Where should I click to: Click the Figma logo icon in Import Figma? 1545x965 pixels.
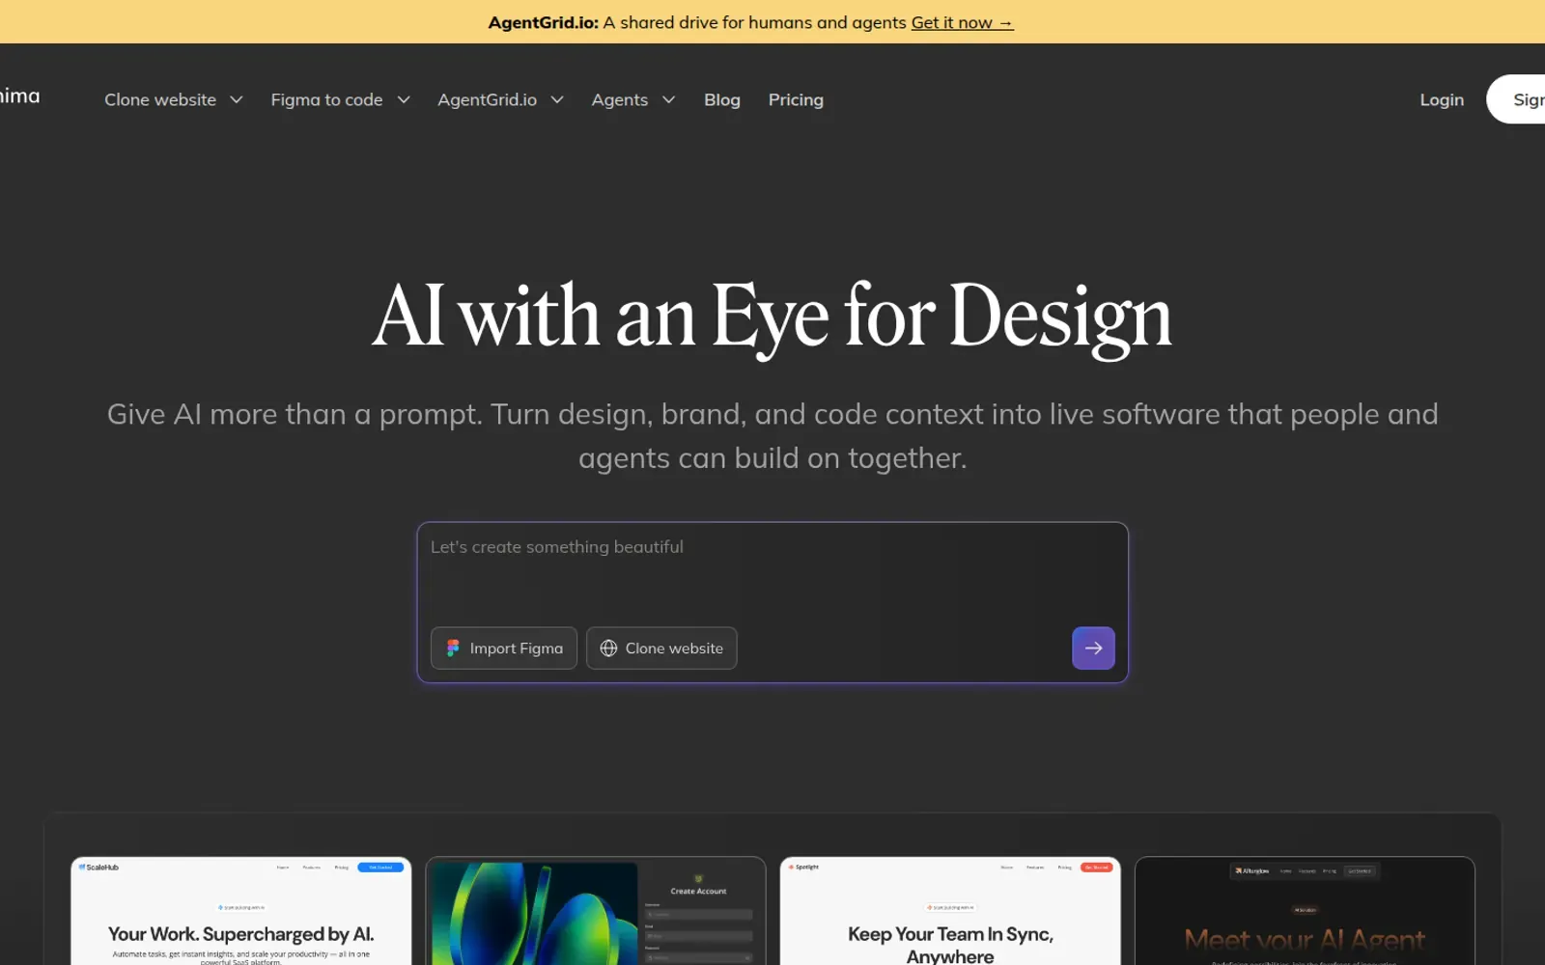point(453,648)
